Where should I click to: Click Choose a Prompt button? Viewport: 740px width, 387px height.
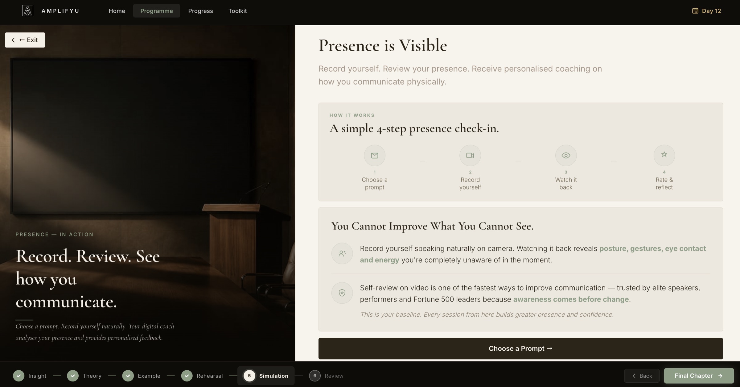pos(520,348)
